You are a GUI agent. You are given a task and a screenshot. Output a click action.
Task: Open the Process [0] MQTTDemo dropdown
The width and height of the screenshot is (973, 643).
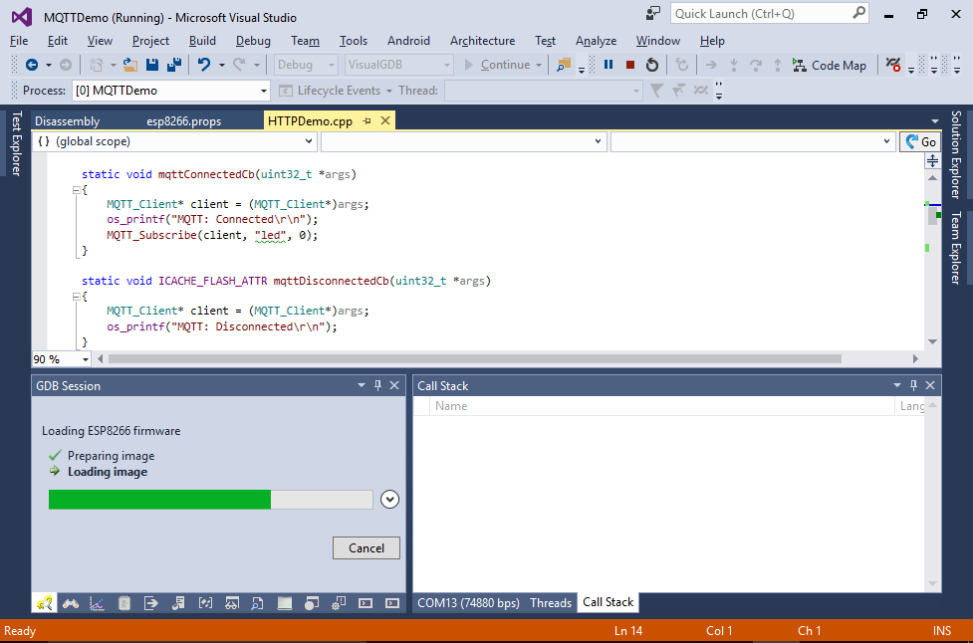[x=170, y=91]
